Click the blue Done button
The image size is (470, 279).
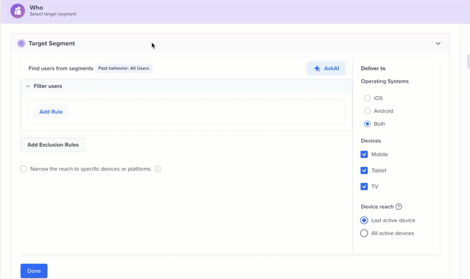34,271
